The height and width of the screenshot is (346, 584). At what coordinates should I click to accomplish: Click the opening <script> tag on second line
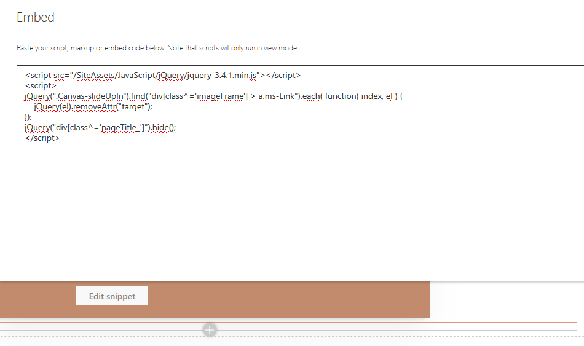41,85
